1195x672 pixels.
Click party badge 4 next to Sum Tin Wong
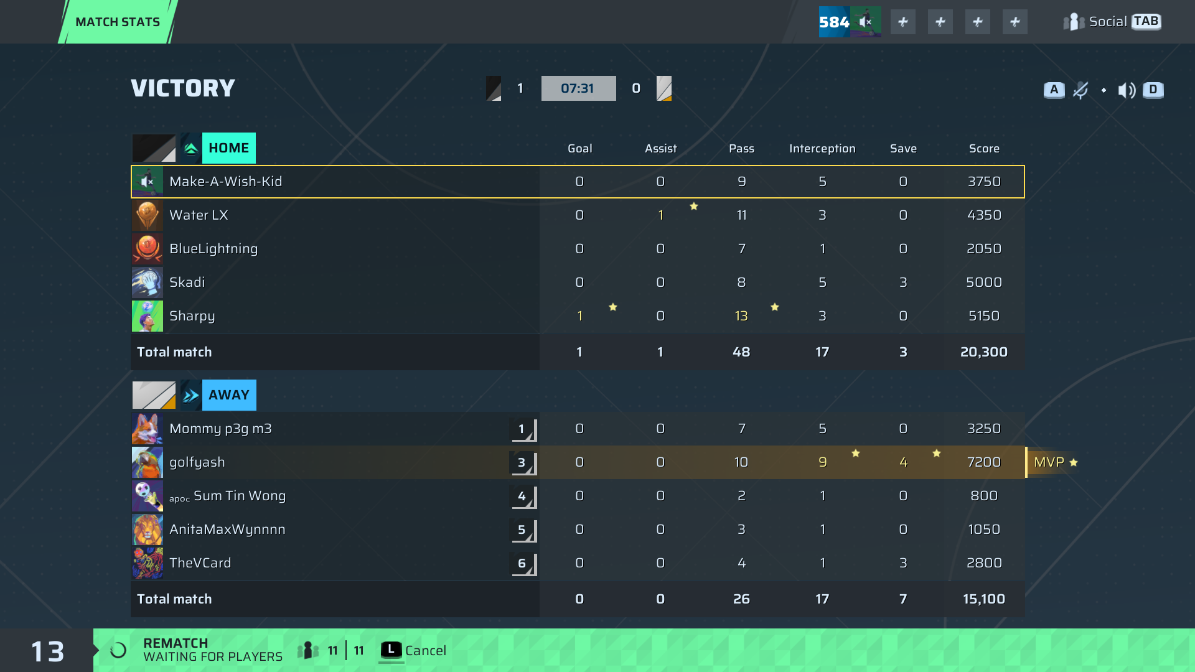click(x=523, y=496)
